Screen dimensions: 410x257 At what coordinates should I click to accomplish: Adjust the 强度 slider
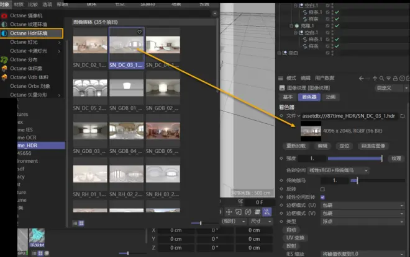(355, 158)
